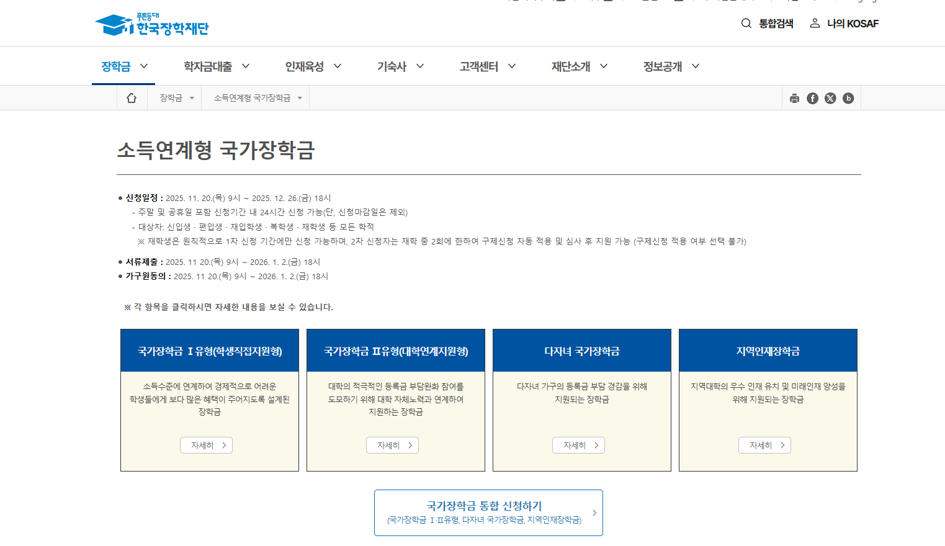Share page on X
945x546 pixels.
[x=830, y=98]
